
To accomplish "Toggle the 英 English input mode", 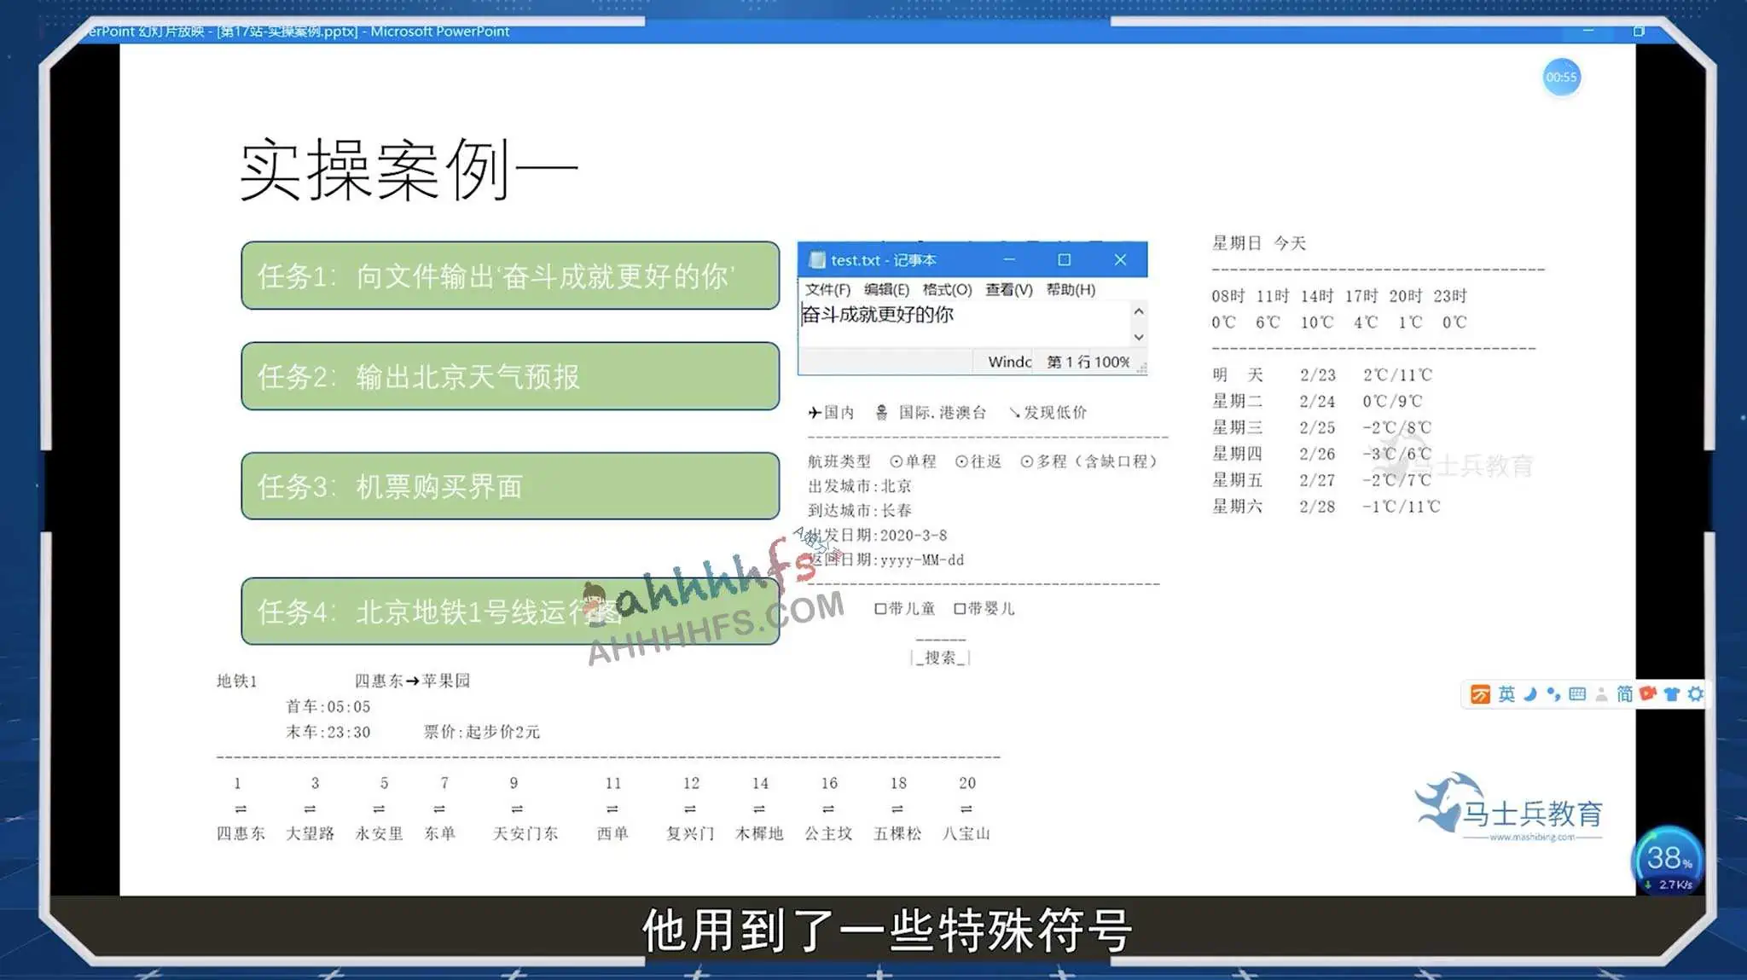I will [1507, 694].
